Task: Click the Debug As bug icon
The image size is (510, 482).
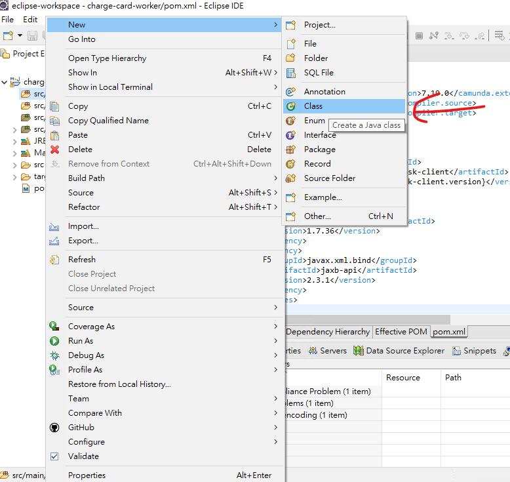Action: (54, 355)
